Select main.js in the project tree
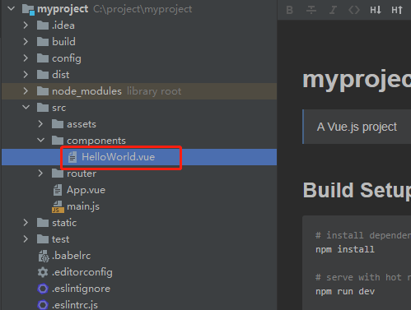The height and width of the screenshot is (310, 411). [83, 206]
